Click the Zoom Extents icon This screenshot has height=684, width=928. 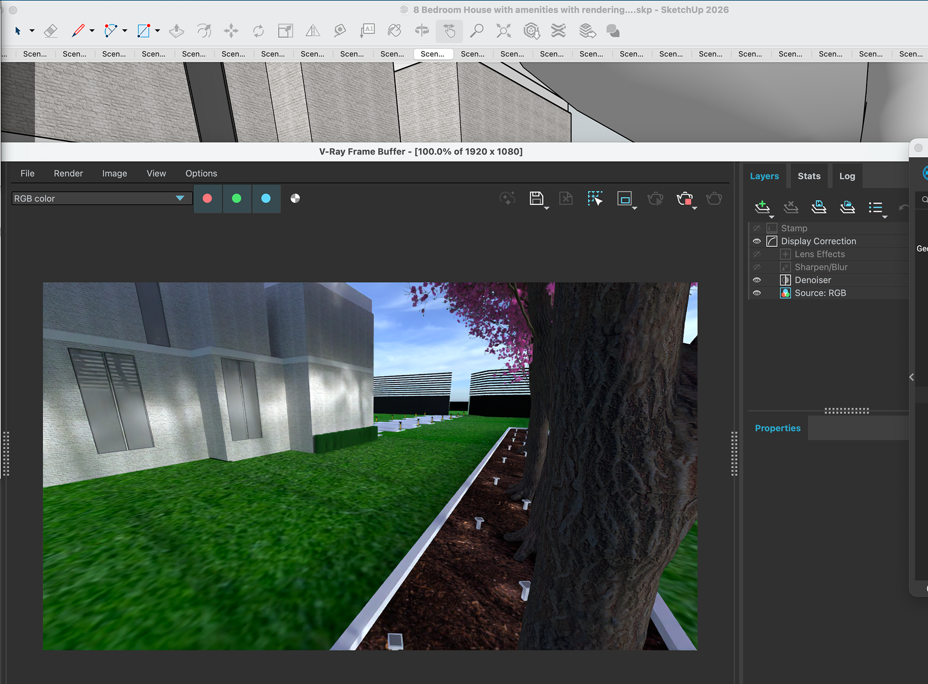pos(503,31)
